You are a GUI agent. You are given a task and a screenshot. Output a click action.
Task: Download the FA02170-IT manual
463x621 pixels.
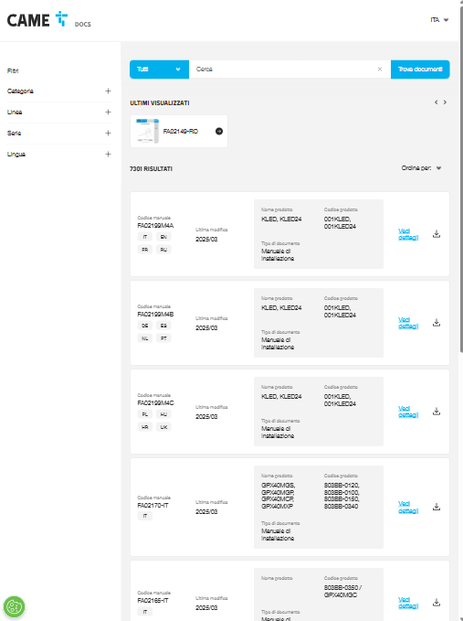tap(437, 507)
